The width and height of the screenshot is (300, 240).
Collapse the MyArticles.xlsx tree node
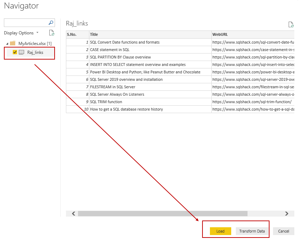7,44
